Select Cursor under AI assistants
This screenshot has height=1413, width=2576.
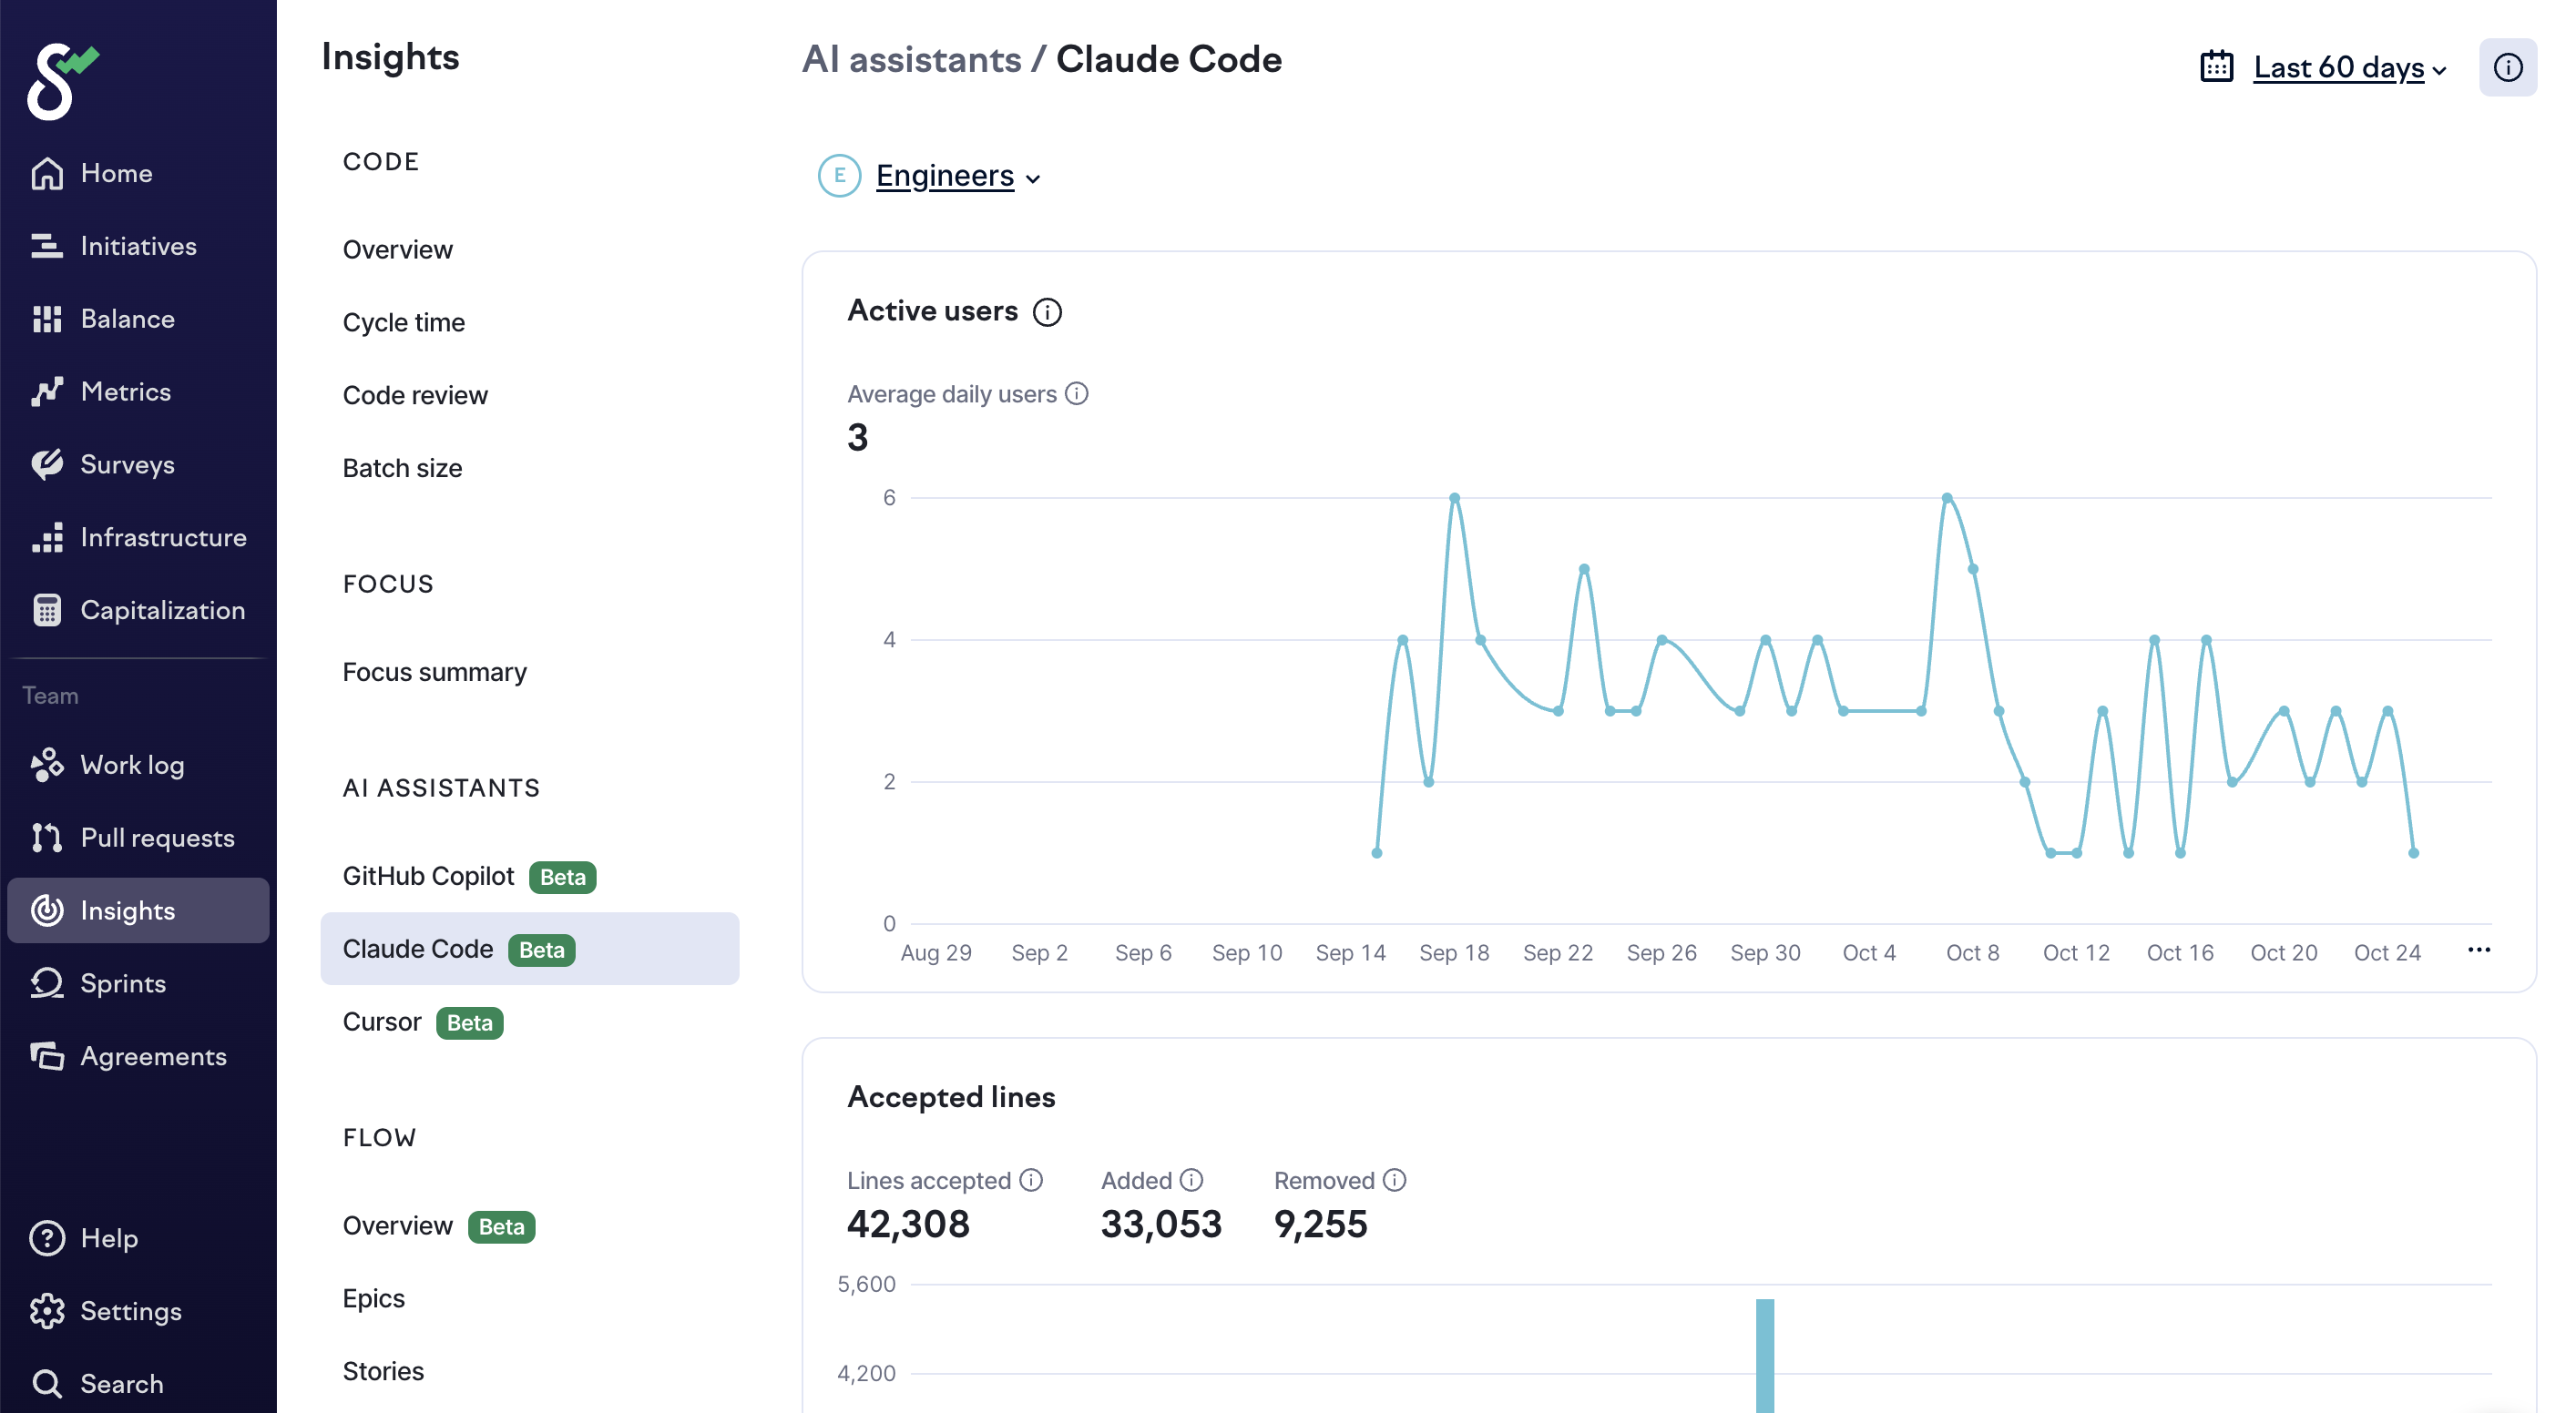pyautogui.click(x=382, y=1022)
